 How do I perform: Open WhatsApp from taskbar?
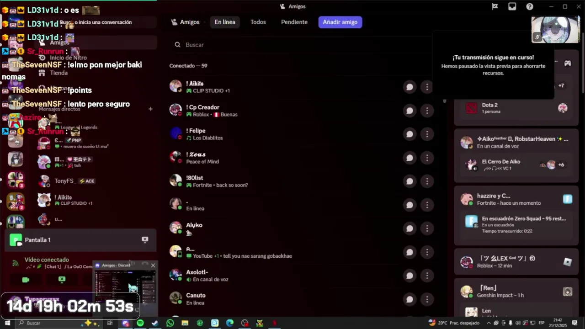pyautogui.click(x=170, y=323)
